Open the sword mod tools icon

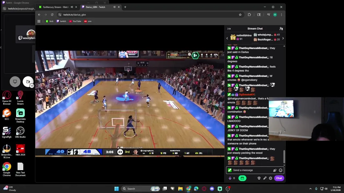point(265,178)
